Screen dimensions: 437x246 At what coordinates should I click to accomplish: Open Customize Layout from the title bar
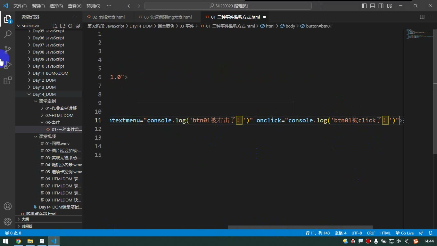point(389,6)
